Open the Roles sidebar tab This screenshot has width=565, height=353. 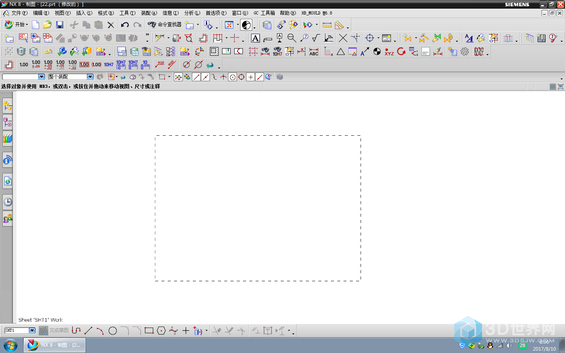7,218
